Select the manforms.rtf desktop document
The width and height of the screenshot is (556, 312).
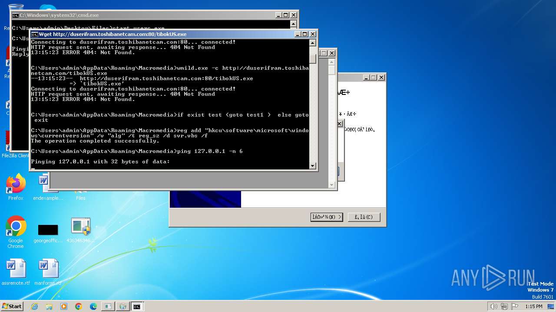tap(48, 272)
